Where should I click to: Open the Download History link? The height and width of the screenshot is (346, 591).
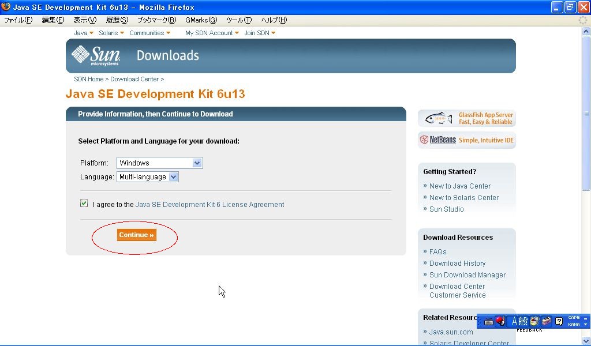coord(457,263)
